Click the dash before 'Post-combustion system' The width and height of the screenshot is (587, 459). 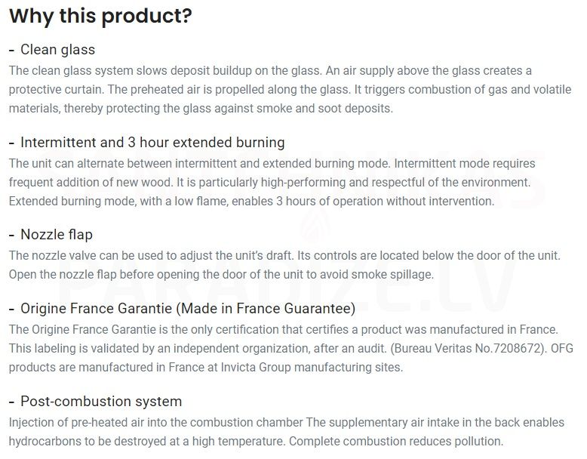(11, 402)
